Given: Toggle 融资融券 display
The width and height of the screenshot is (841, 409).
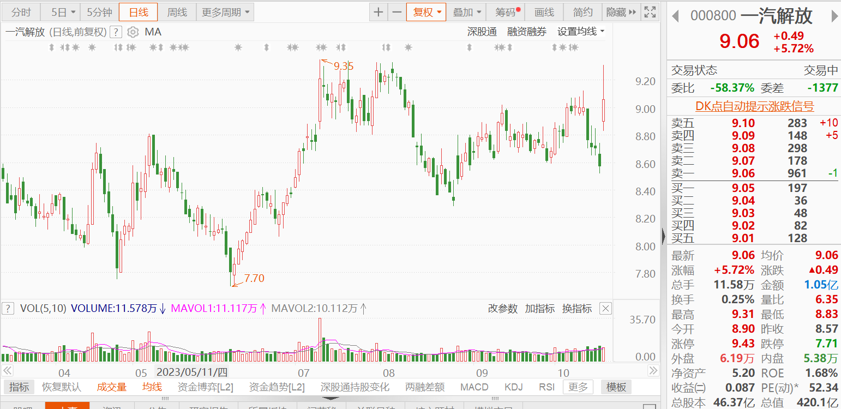Looking at the screenshot, I should point(527,32).
